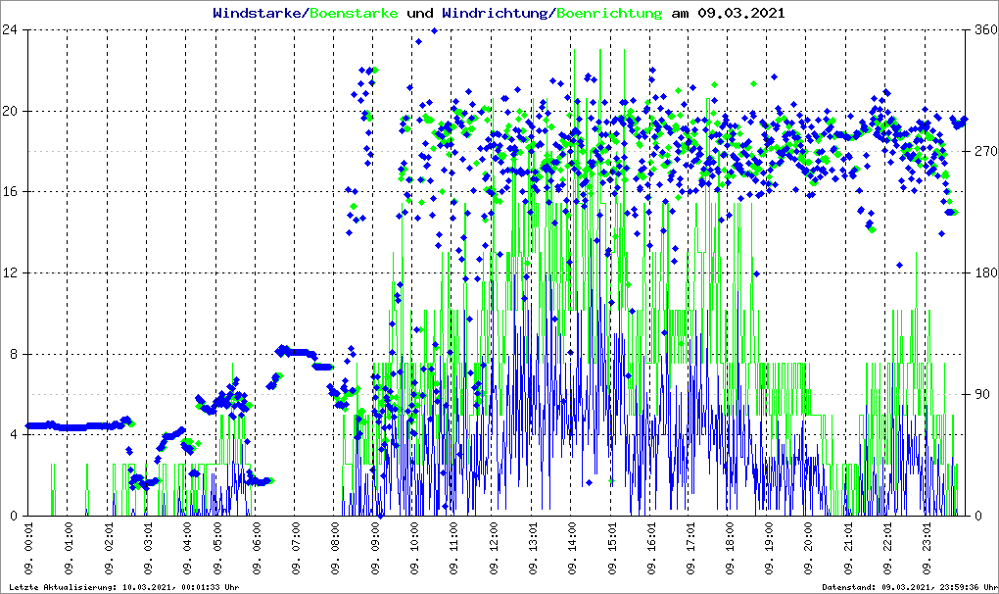
Task: Click time label '09. 19:00'
Action: click(x=769, y=548)
